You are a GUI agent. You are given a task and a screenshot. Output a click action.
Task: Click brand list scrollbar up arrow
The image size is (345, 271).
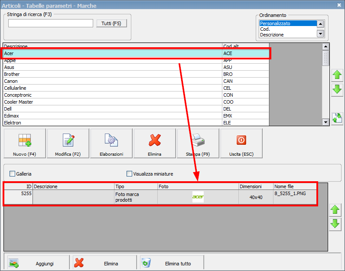coord(325,47)
